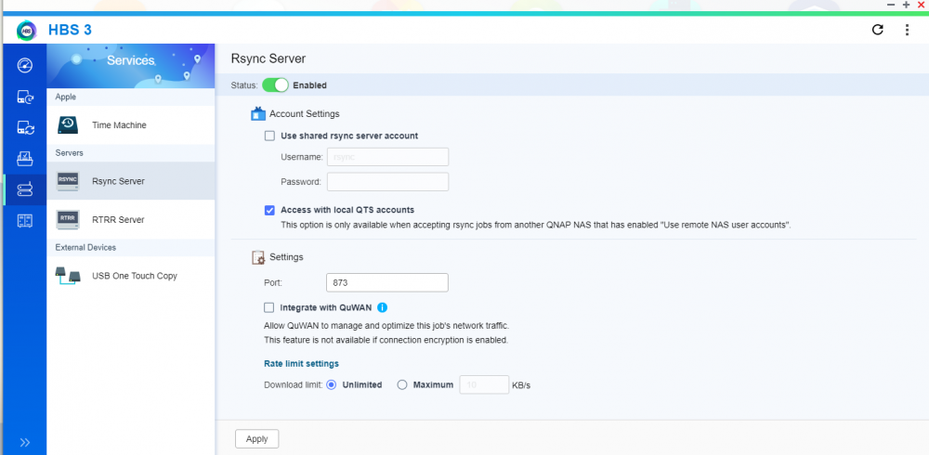
Task: Open the Sync sidebar icon
Action: 24,127
